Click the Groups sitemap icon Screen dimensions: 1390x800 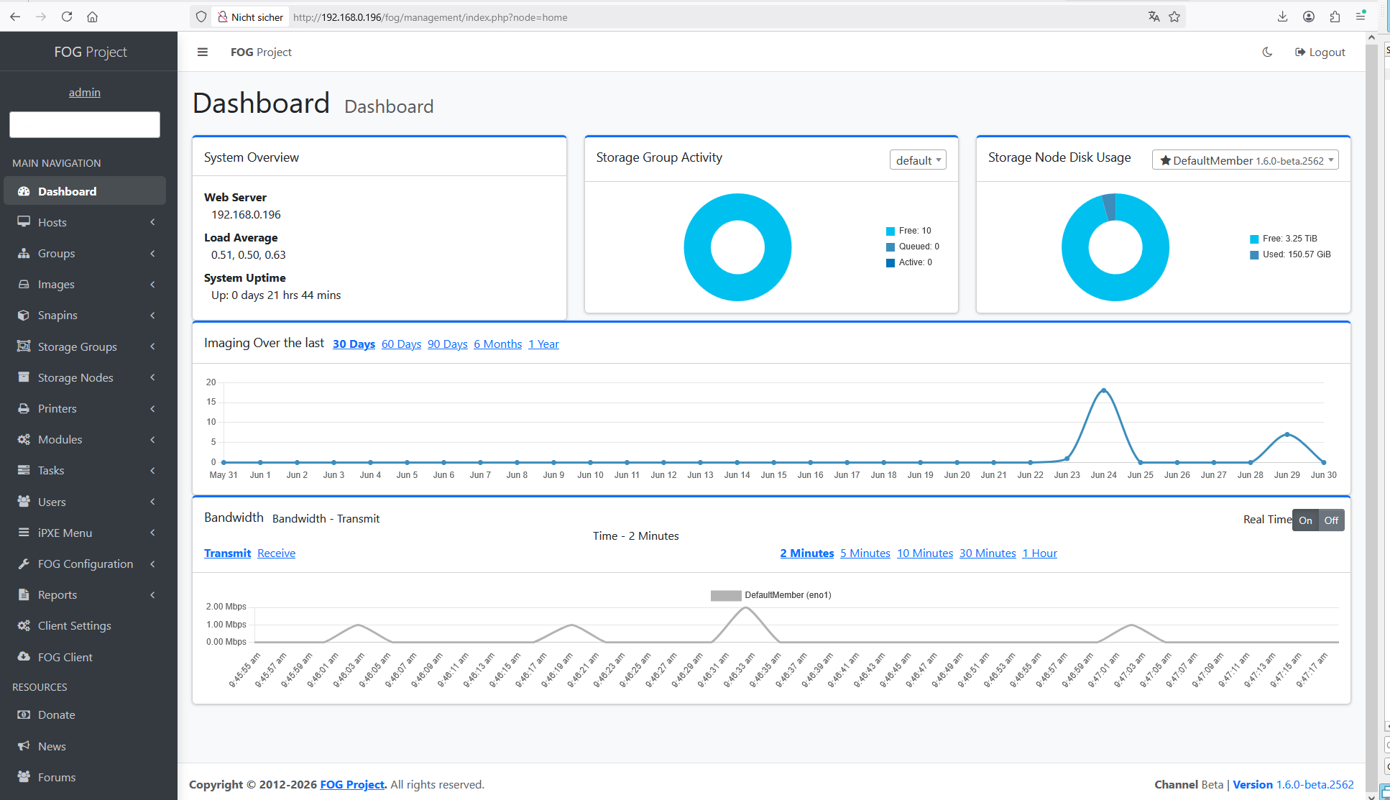tap(24, 253)
